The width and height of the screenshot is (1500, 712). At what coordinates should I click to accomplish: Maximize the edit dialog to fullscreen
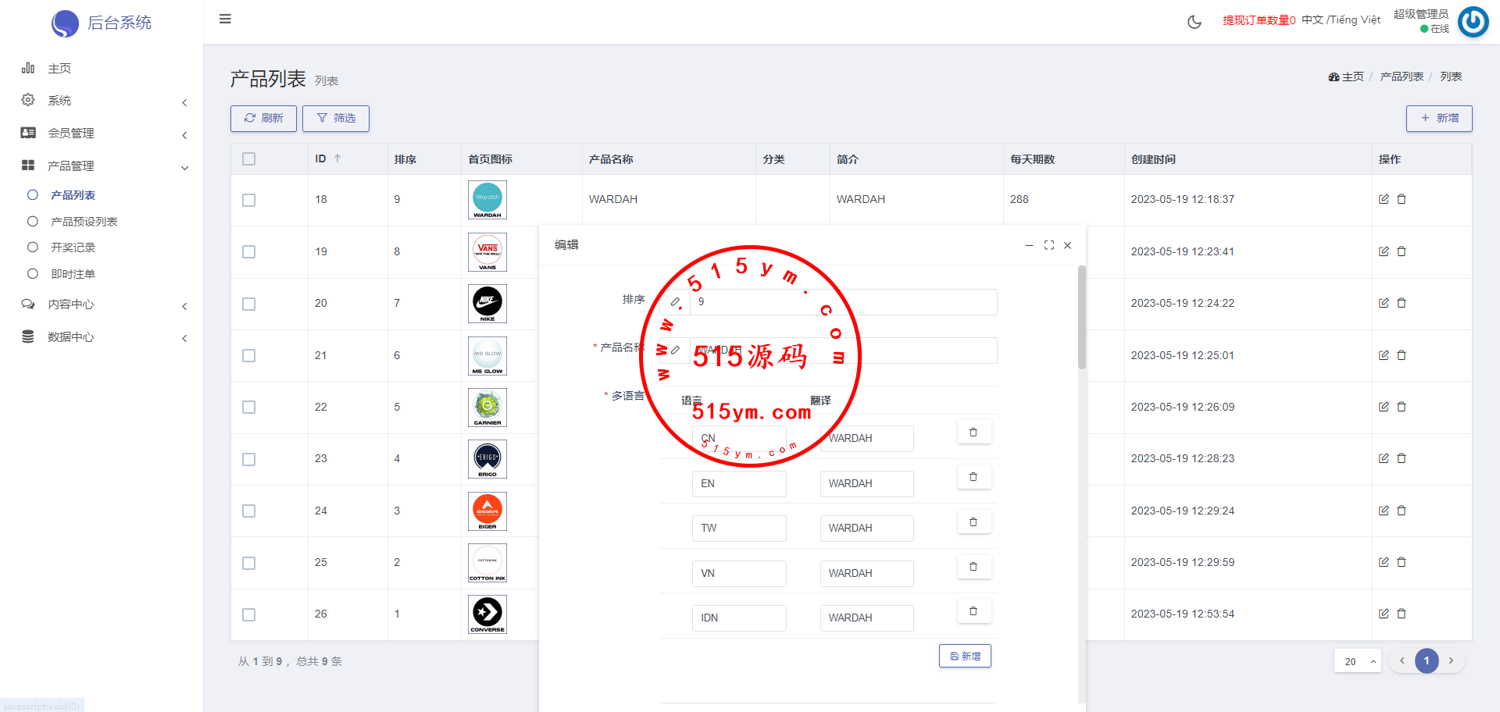pos(1049,245)
